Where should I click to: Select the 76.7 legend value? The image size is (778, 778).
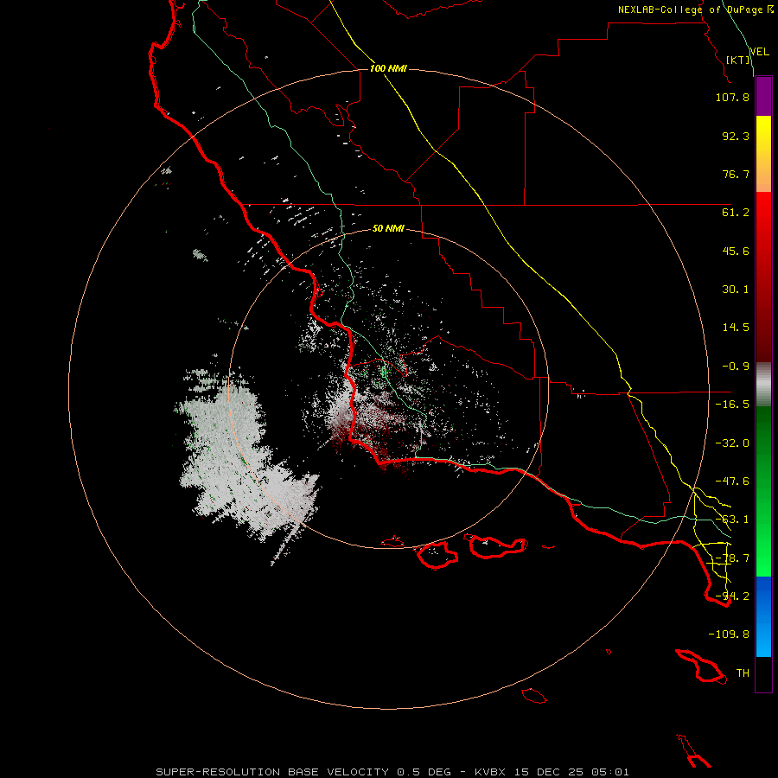coord(736,174)
